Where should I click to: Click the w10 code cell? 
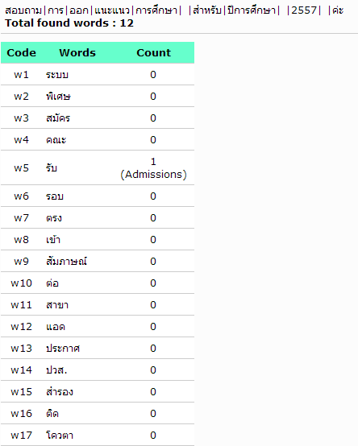(21, 283)
